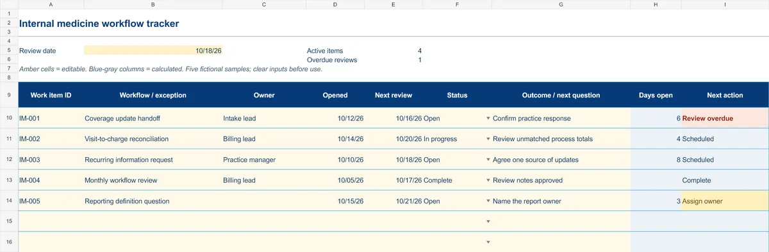The image size is (769, 252).
Task: Select cell 'IM-003'
Action: click(51, 160)
